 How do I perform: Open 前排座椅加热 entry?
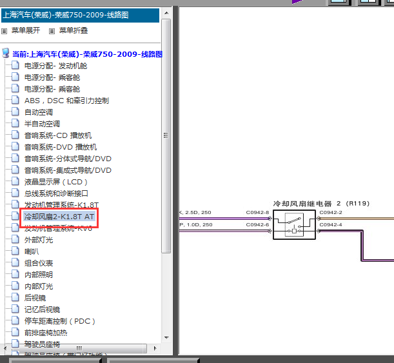pos(46,333)
